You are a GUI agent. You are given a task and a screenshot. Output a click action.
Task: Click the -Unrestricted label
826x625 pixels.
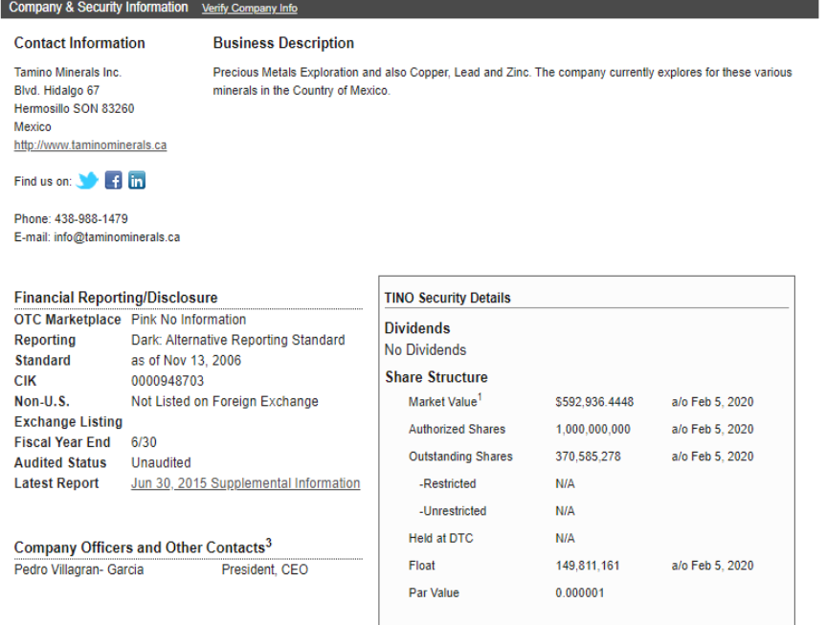pos(453,511)
